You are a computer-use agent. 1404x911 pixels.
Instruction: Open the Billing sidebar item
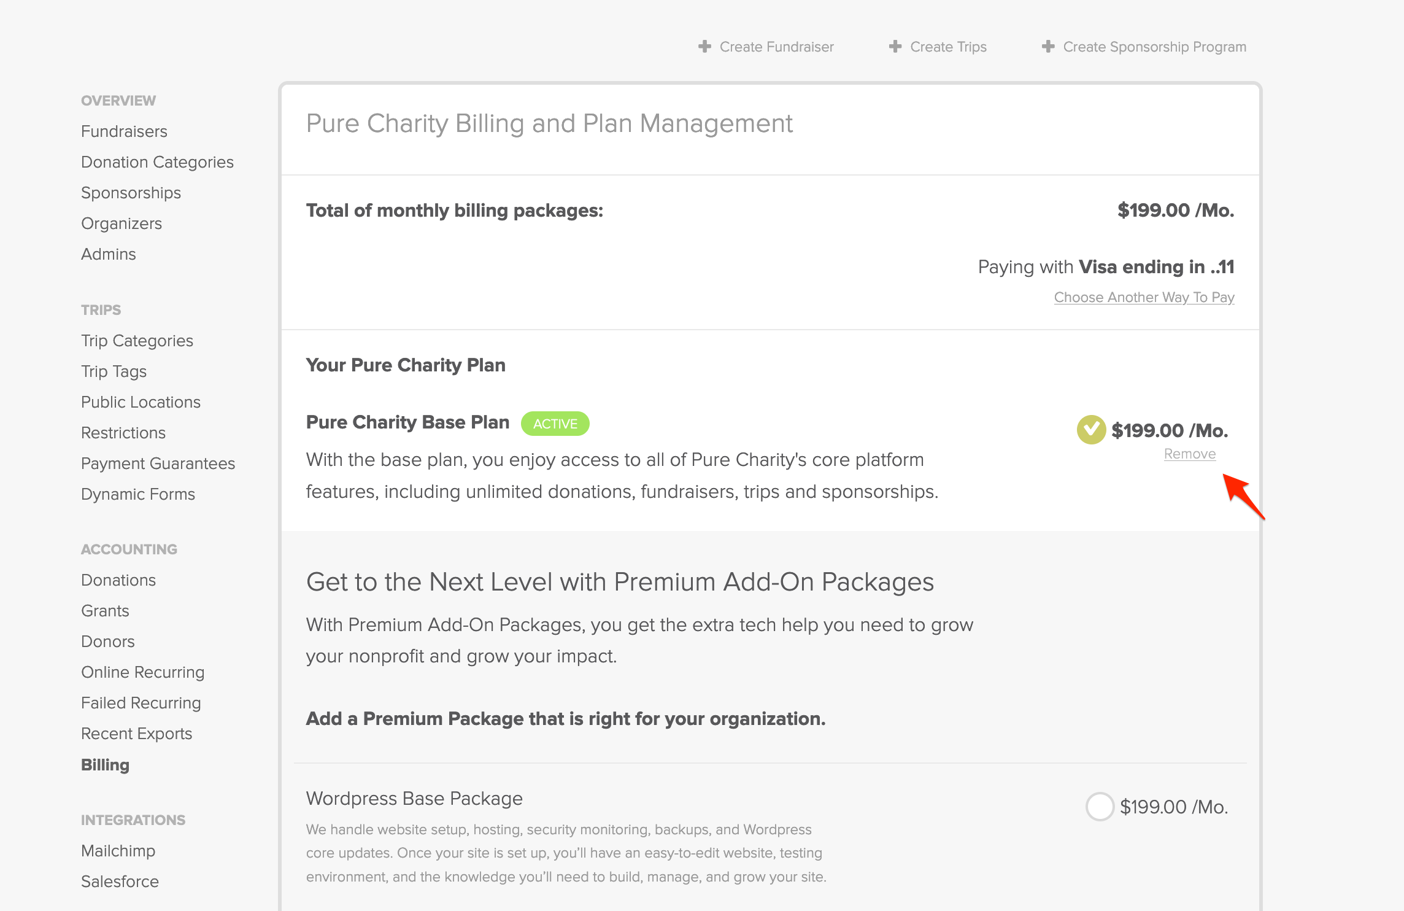point(105,765)
